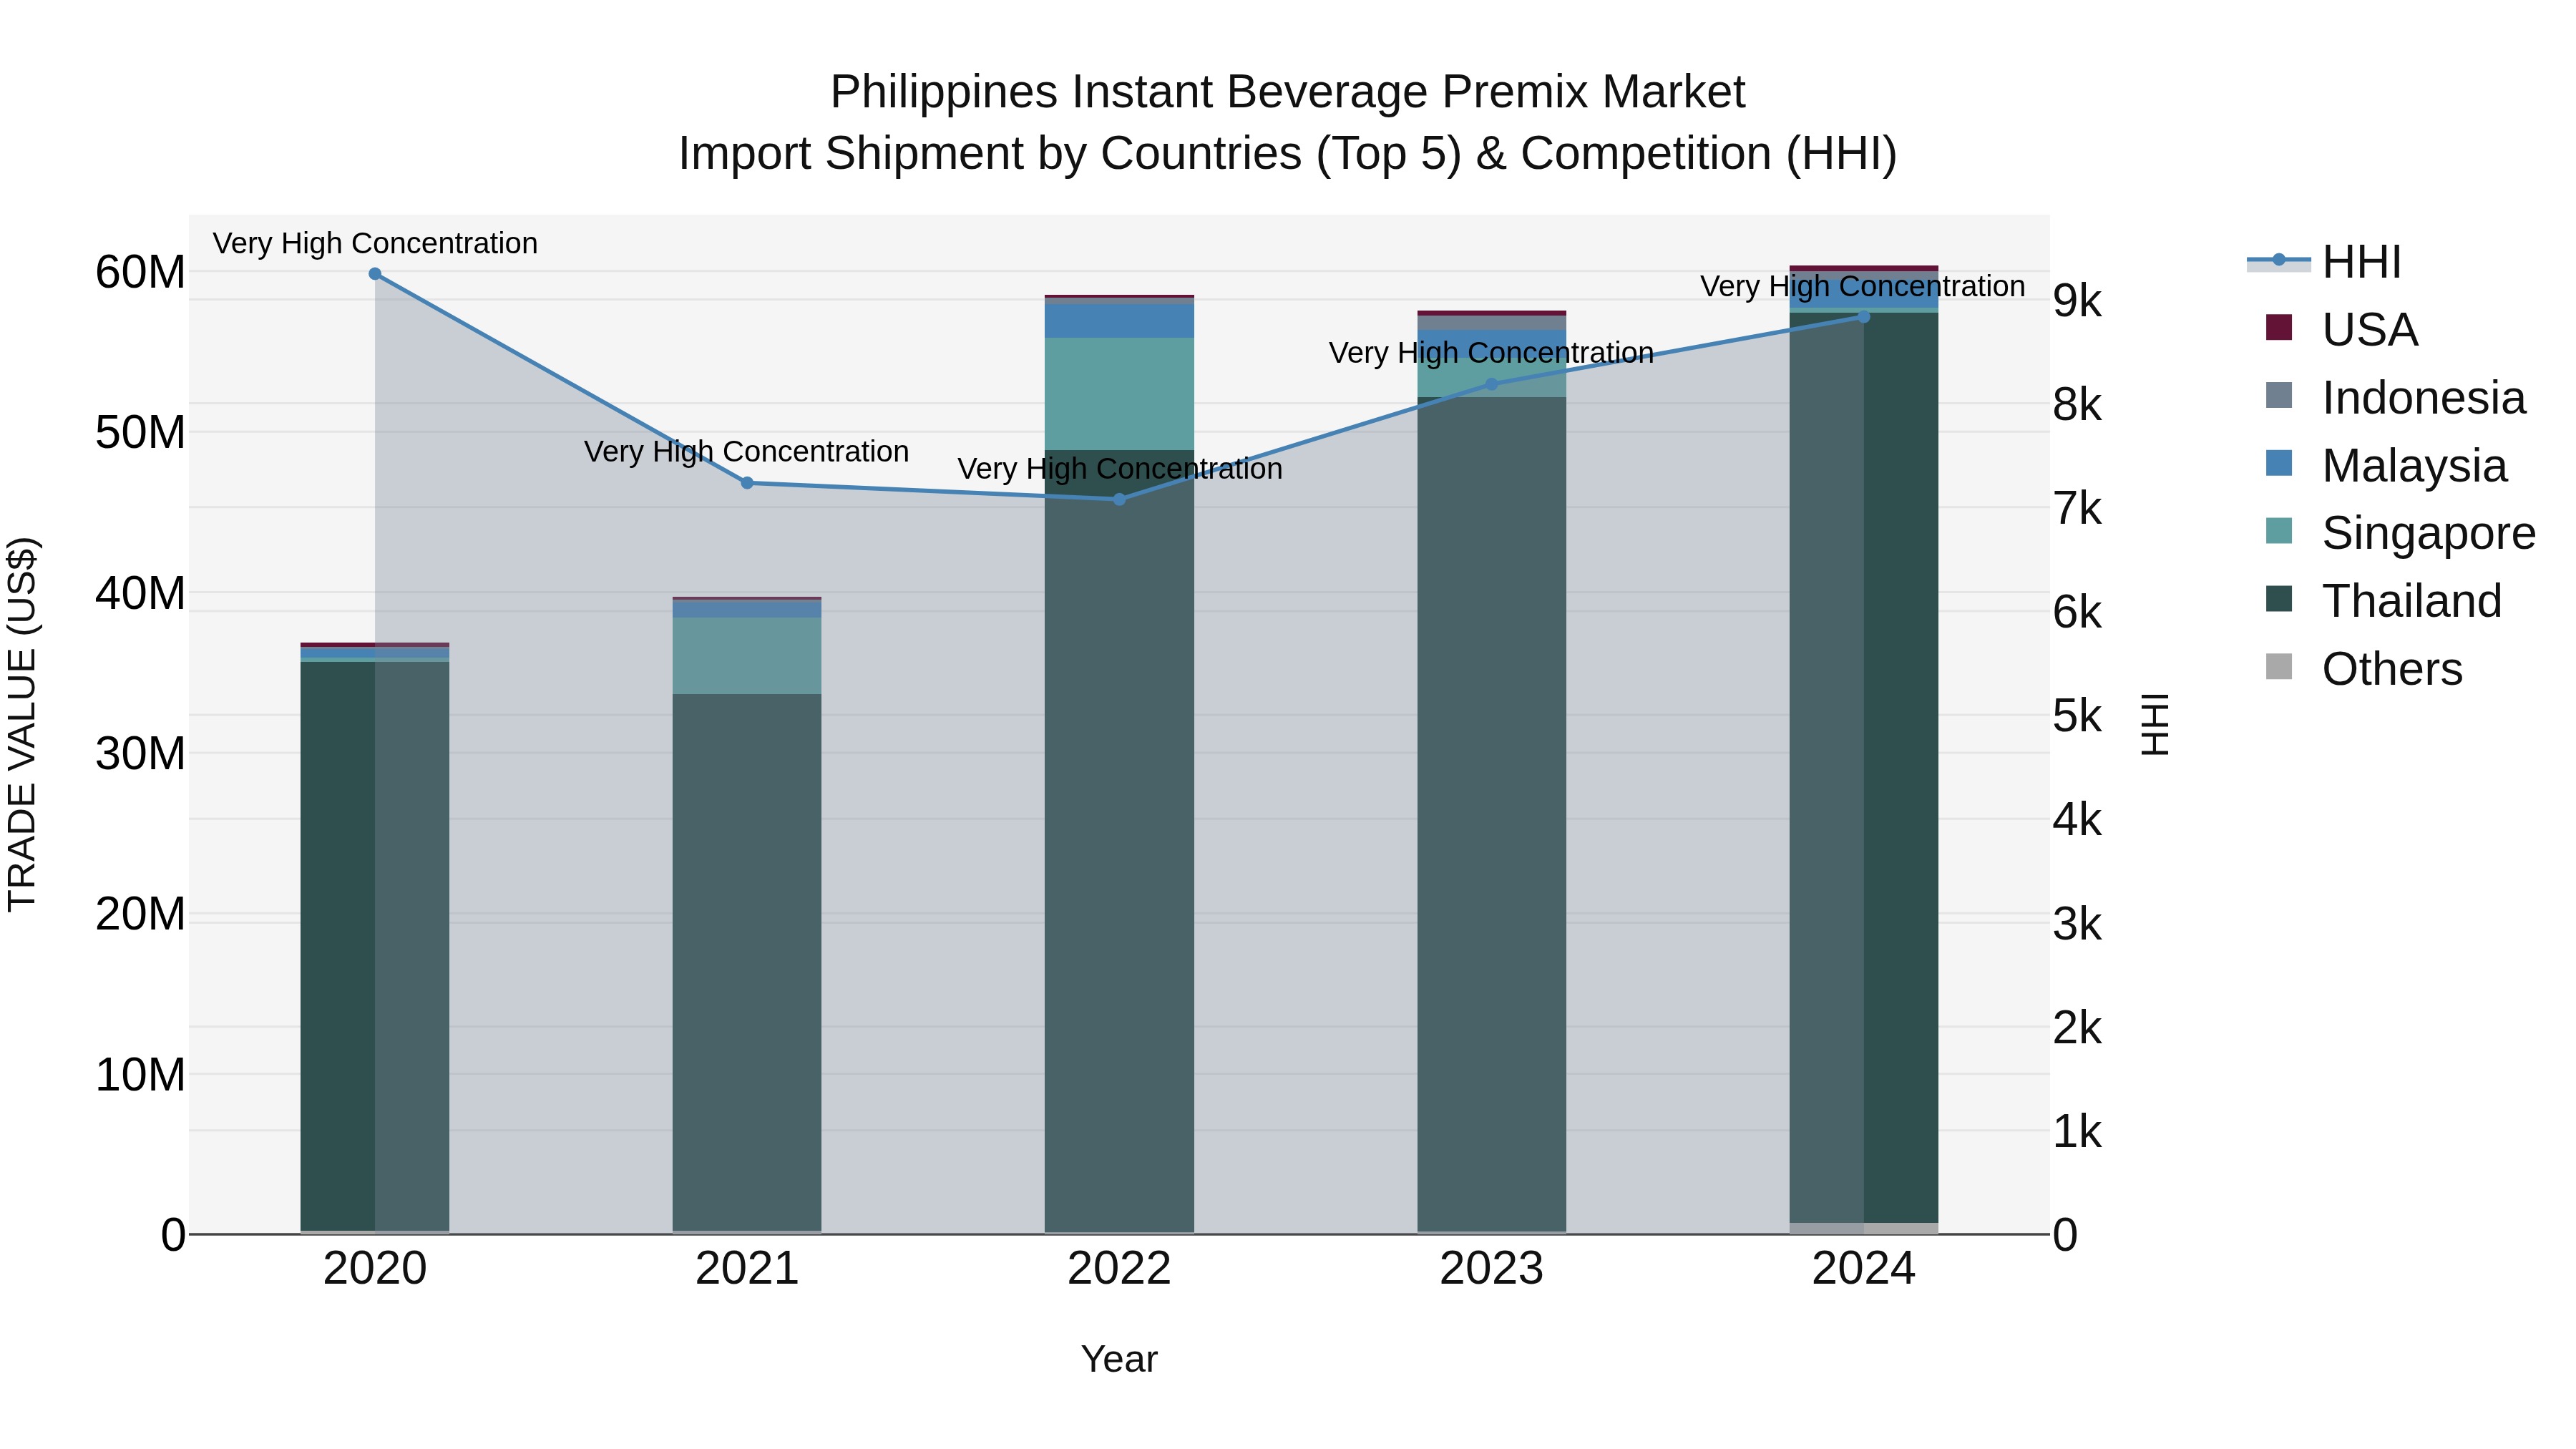The width and height of the screenshot is (2576, 1449).
Task: Toggle the Malaysia legend entry
Action: coord(2386,465)
